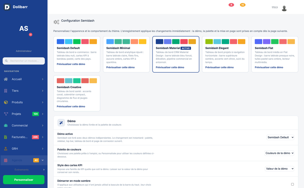Click the lime green swatch on Semidash Elegant
Screen dimensions: 304x188
(x=209, y=41)
